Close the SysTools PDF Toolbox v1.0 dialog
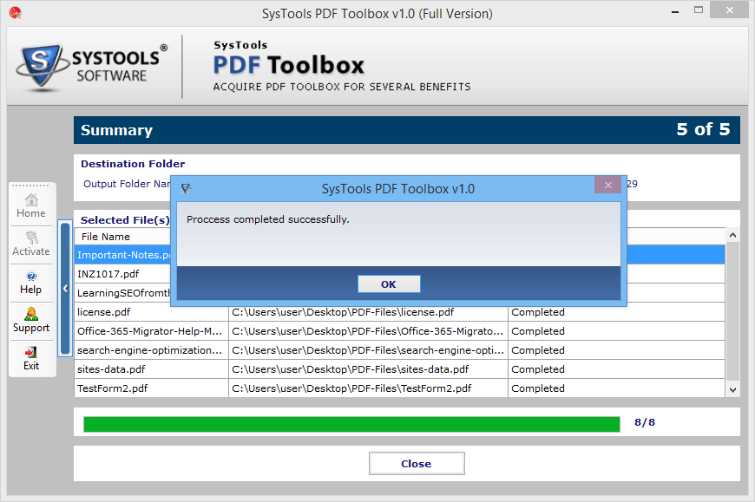This screenshot has width=755, height=502. pyautogui.click(x=608, y=186)
